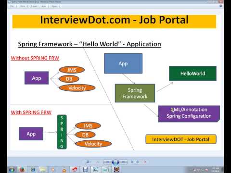
Task: Click the JMS oval under Without SPRING FRW
Action: 72,70
